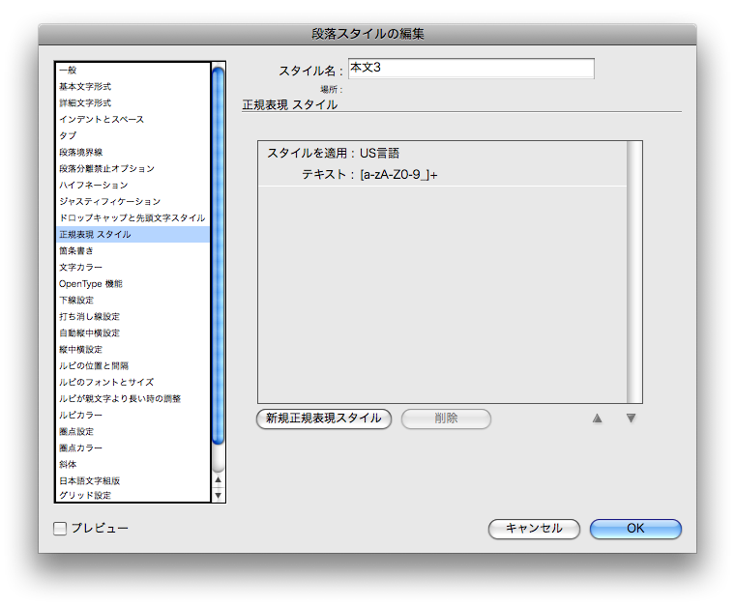Edit the テキスト [a-zA-Z0-9_]+ pattern row
The height and width of the screenshot is (606, 735).
pos(443,175)
